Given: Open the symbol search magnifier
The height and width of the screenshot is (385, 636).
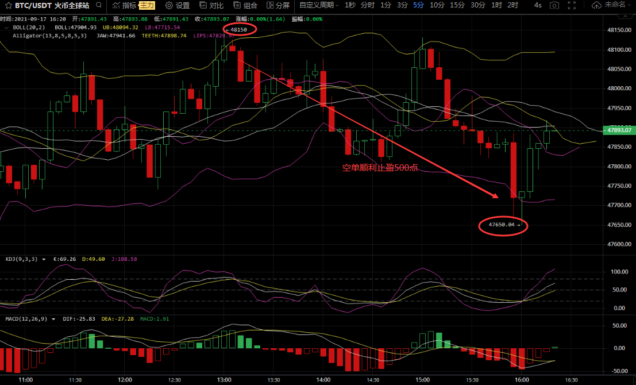Looking at the screenshot, I should (x=99, y=5).
